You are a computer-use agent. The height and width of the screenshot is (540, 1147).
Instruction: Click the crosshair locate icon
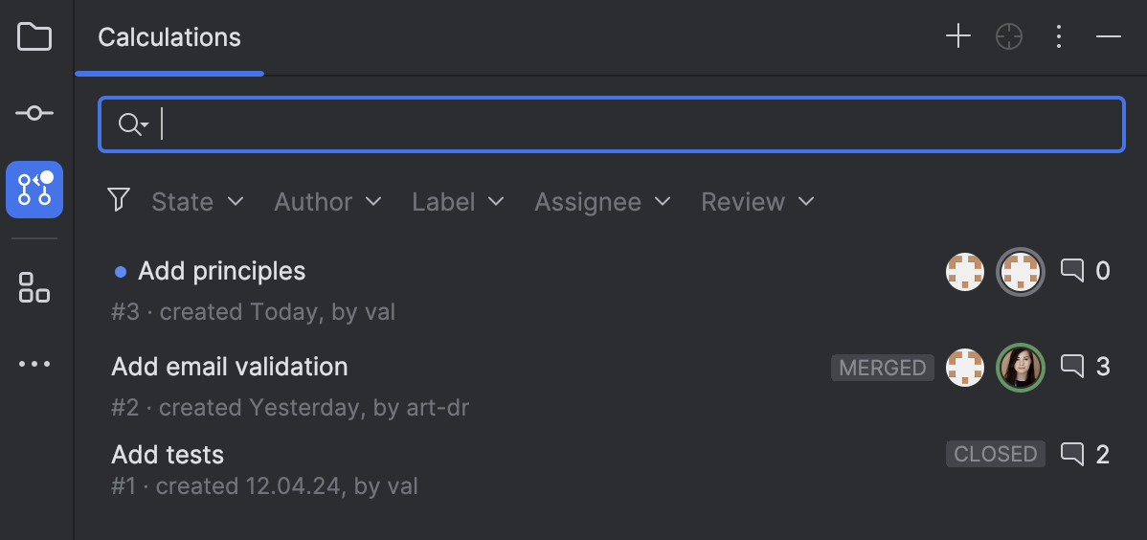coord(1009,37)
